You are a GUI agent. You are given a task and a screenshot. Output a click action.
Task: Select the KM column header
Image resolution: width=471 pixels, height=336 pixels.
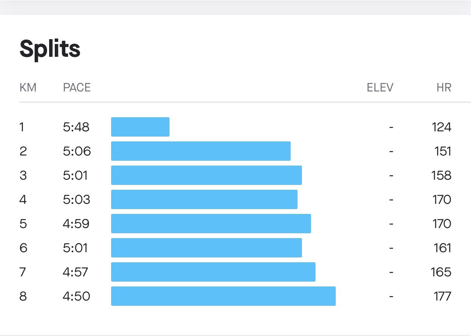click(x=28, y=87)
